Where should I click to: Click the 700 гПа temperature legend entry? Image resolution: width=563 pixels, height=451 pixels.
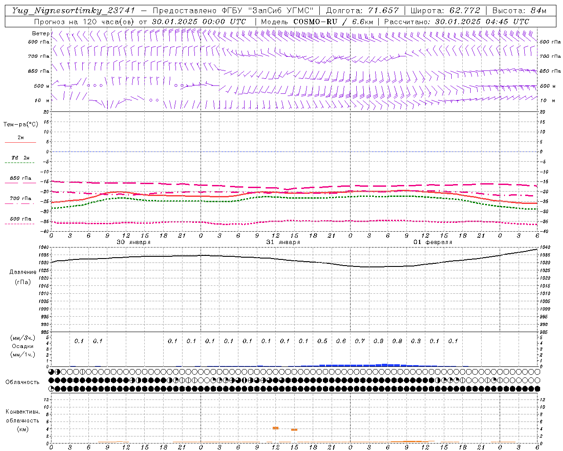click(x=20, y=199)
